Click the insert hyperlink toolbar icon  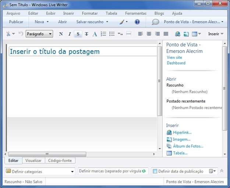tap(177, 34)
